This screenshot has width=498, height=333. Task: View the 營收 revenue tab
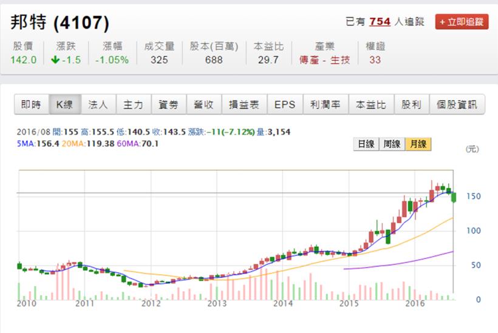click(203, 104)
